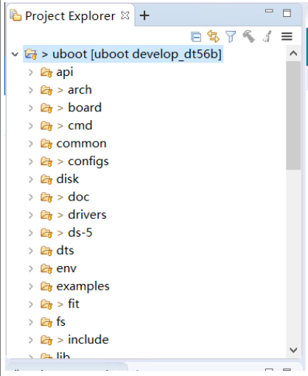
Task: Open the view menu hamburger icon
Action: pyautogui.click(x=287, y=36)
